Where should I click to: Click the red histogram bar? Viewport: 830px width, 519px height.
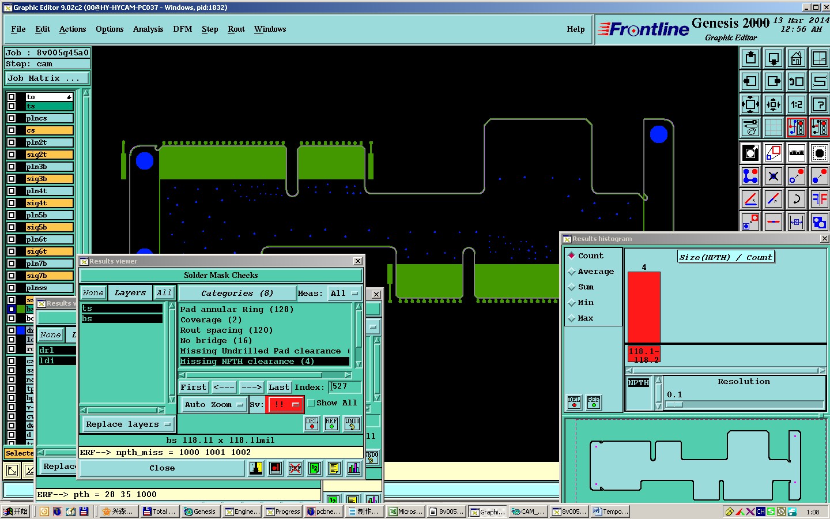pyautogui.click(x=644, y=307)
